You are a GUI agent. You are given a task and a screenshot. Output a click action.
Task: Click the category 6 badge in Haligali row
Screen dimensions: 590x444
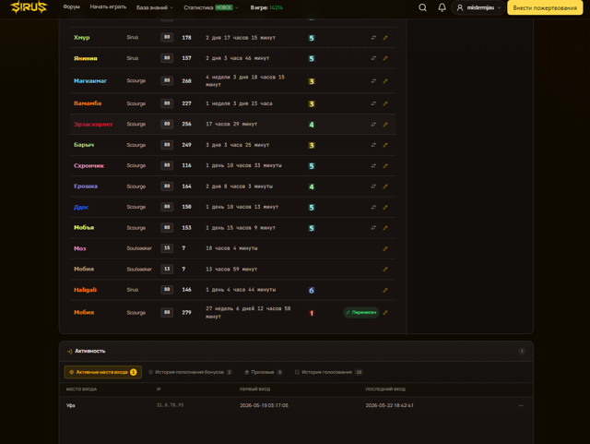[312, 290]
